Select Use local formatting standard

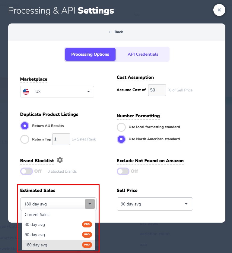click(x=121, y=127)
